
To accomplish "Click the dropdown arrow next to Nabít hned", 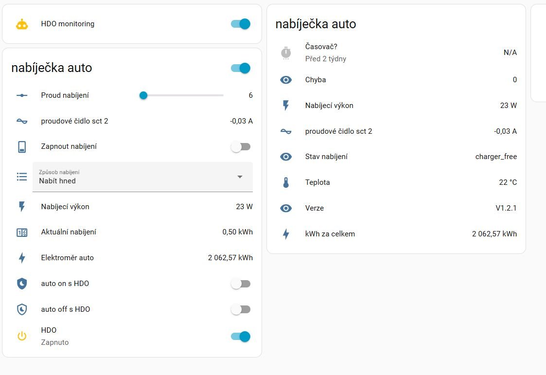I will (x=240, y=177).
